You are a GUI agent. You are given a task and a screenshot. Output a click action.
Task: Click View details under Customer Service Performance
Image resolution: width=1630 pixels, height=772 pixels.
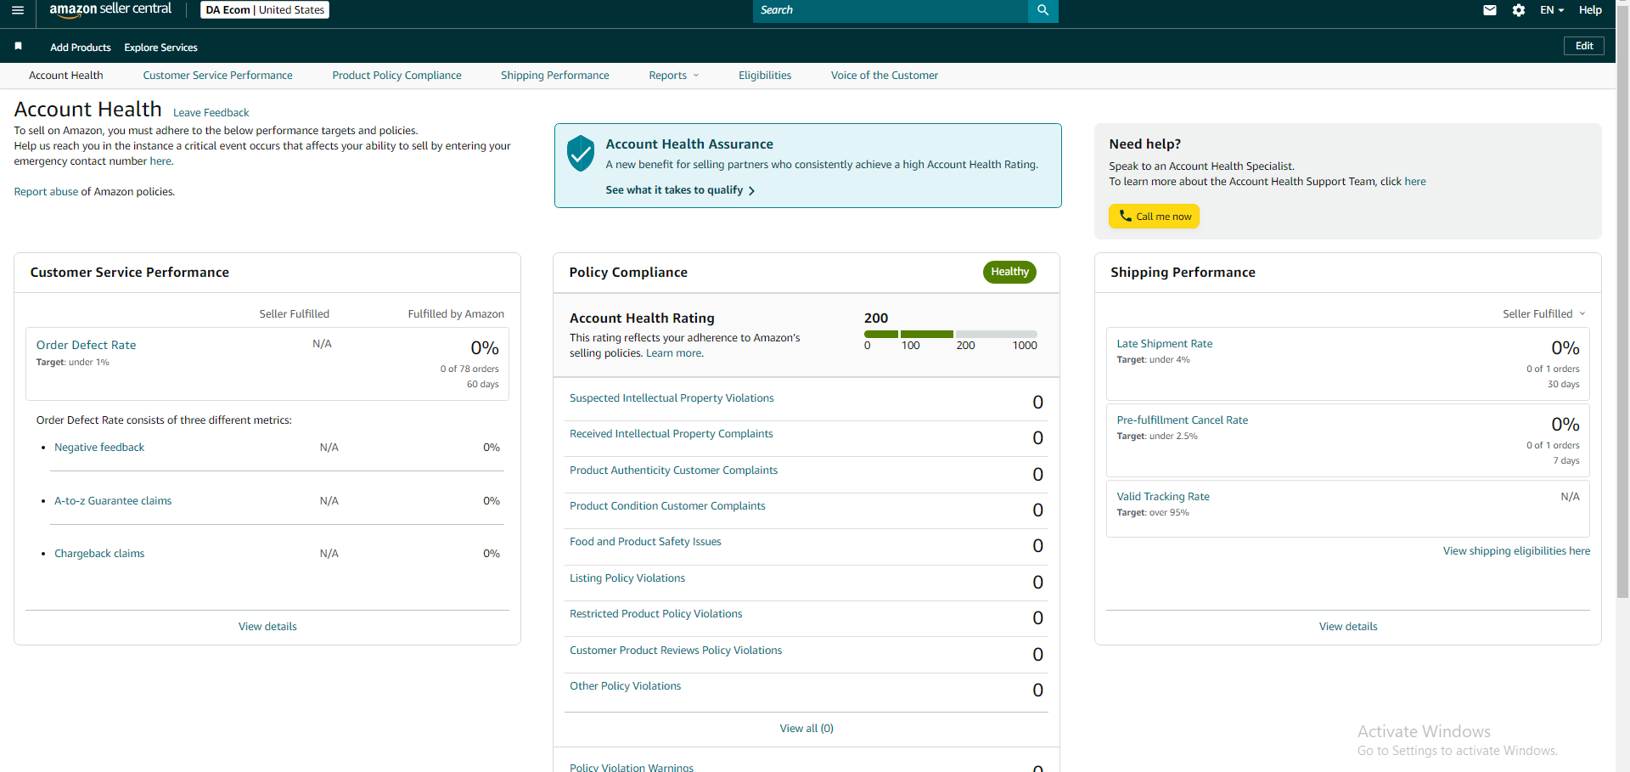[x=267, y=627]
